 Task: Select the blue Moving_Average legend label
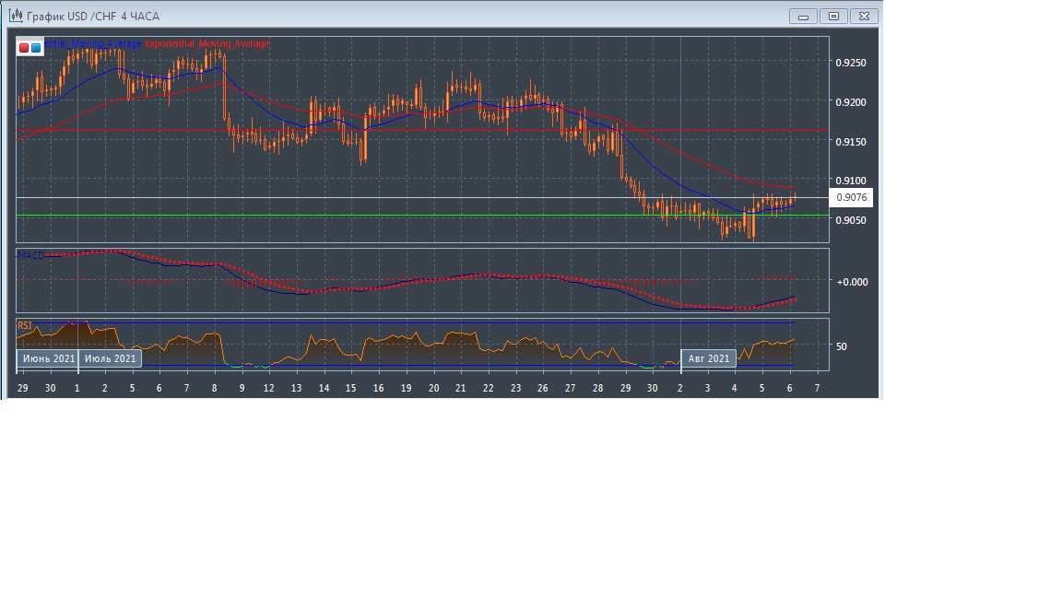point(92,43)
